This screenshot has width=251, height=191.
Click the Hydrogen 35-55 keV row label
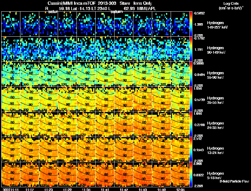216,100
